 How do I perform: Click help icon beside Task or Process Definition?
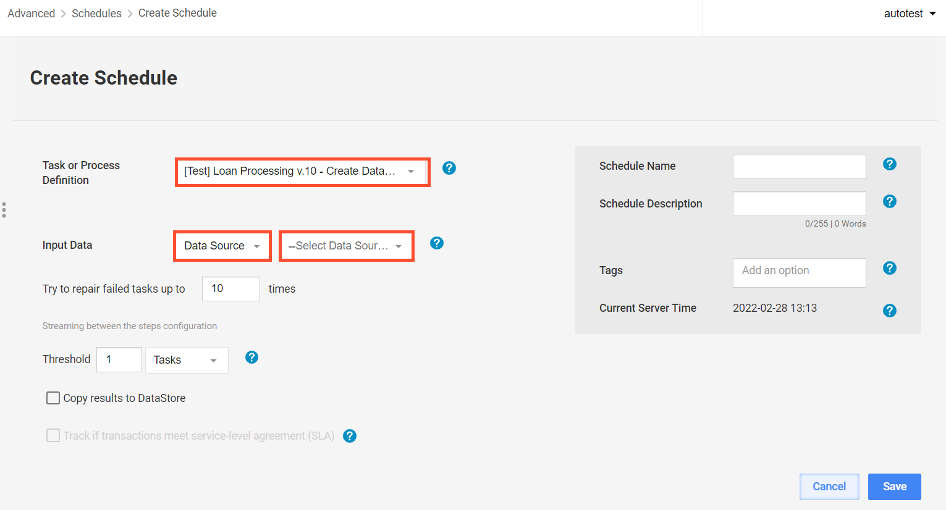point(449,168)
